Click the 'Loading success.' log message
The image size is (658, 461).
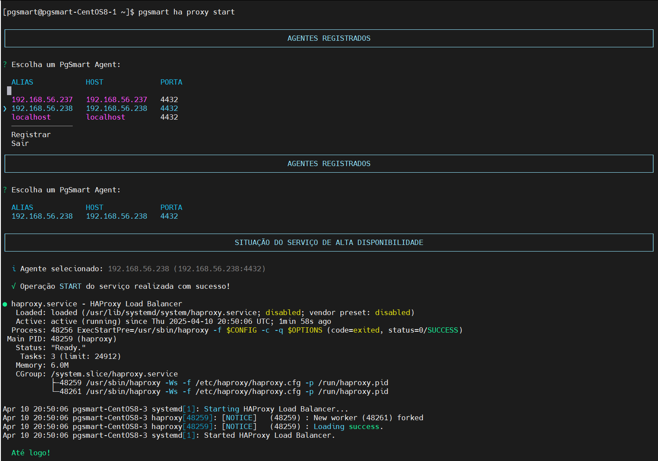tap(349, 426)
